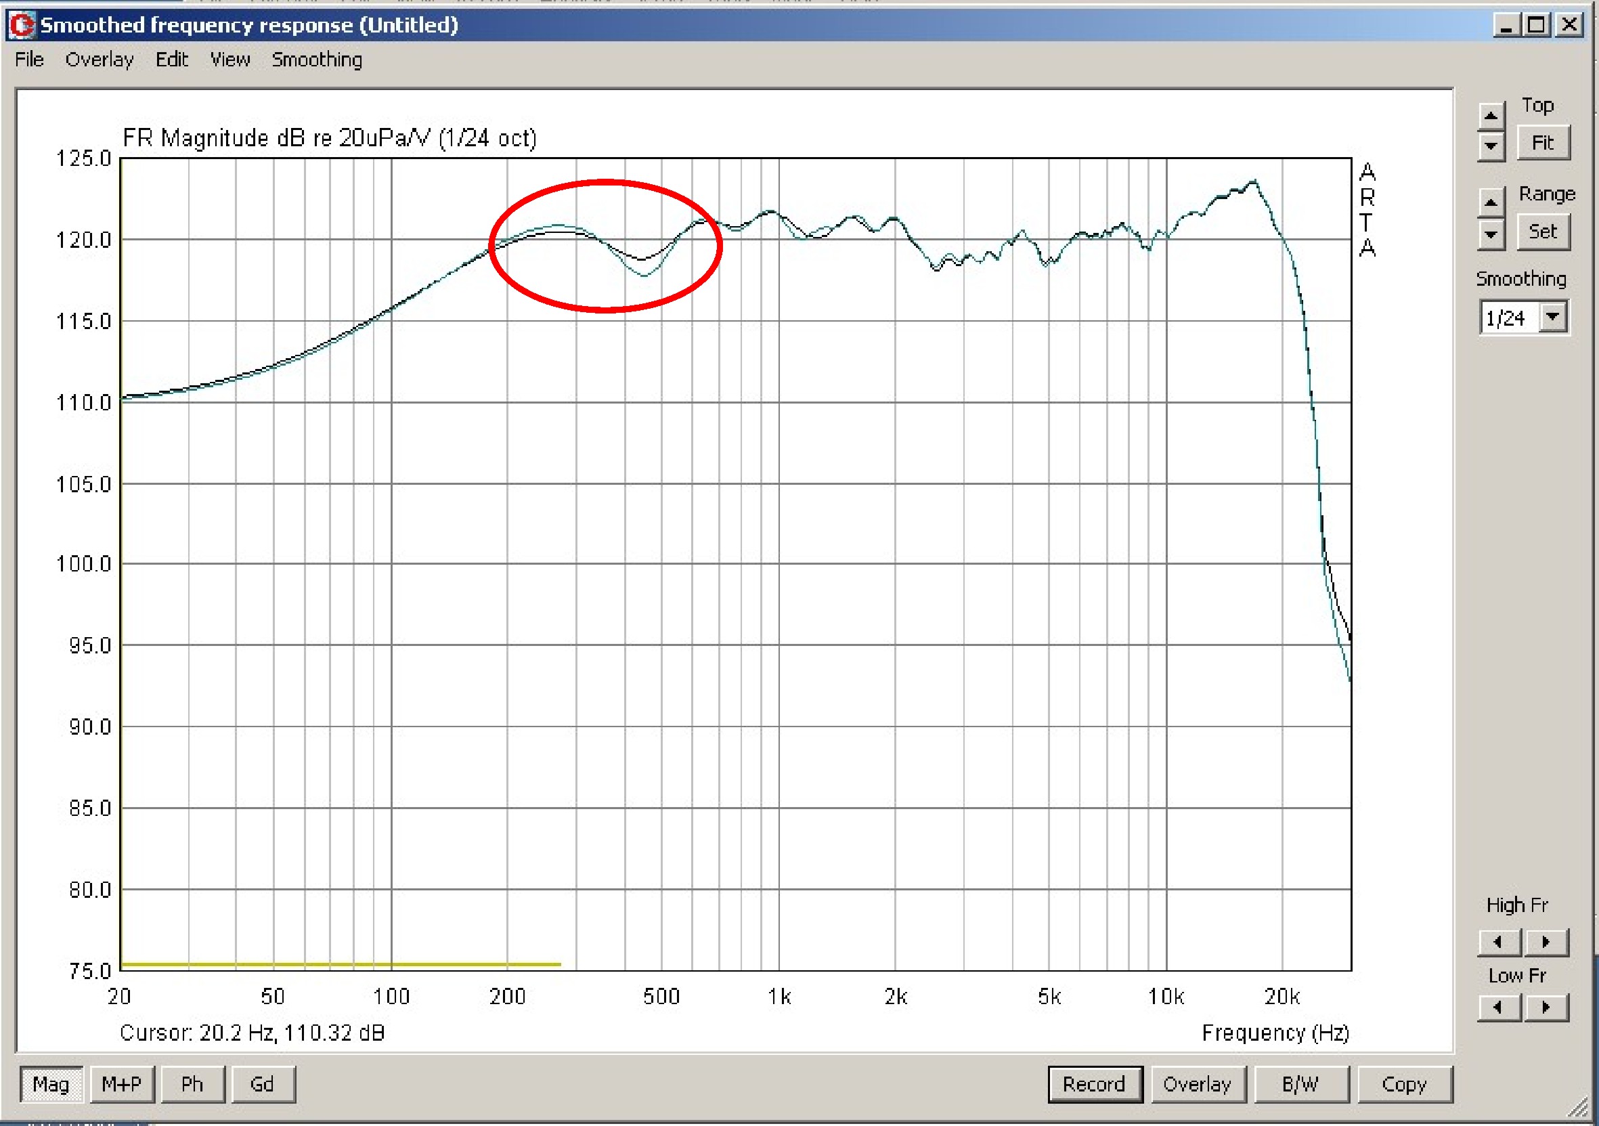Open the Smoothing 1/24 dropdown
The height and width of the screenshot is (1126, 1599).
tap(1552, 317)
